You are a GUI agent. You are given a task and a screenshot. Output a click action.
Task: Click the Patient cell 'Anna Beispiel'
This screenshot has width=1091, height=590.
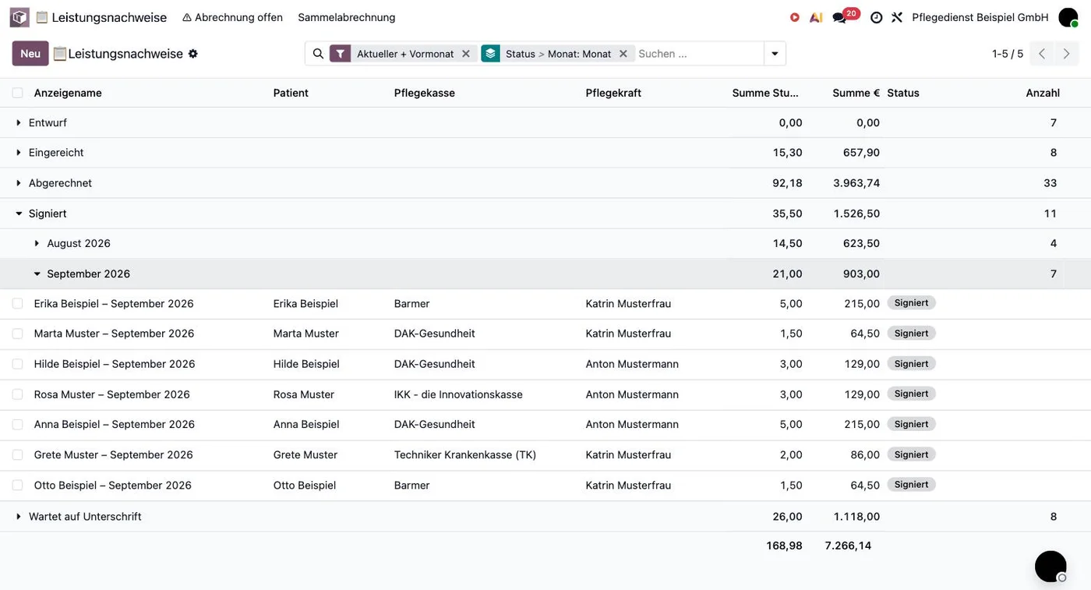pos(306,425)
